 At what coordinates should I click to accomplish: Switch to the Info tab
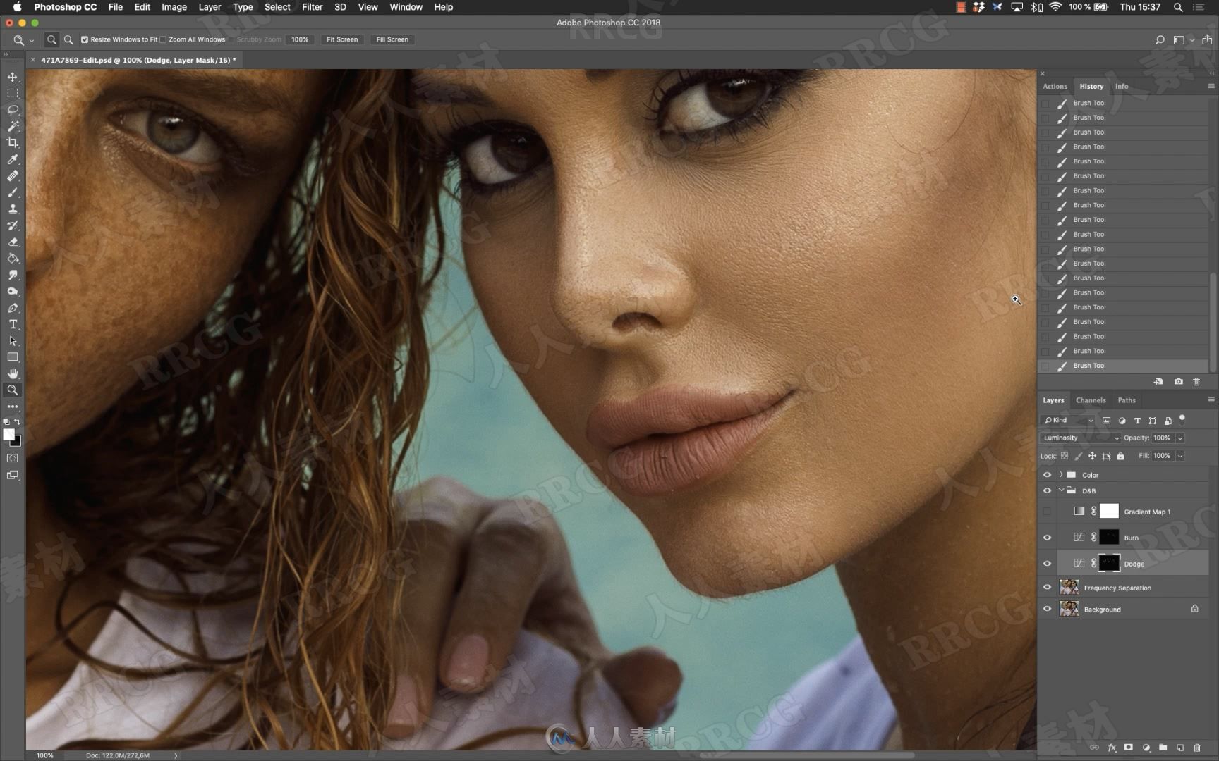1122,86
